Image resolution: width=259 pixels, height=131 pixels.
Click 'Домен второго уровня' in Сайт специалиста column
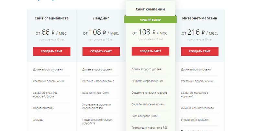[48, 69]
